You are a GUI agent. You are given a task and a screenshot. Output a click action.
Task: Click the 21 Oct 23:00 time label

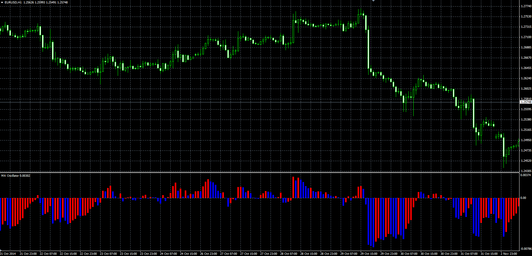(28, 254)
